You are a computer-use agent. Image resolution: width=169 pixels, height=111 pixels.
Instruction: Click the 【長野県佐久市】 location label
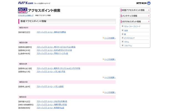click(x=24, y=72)
